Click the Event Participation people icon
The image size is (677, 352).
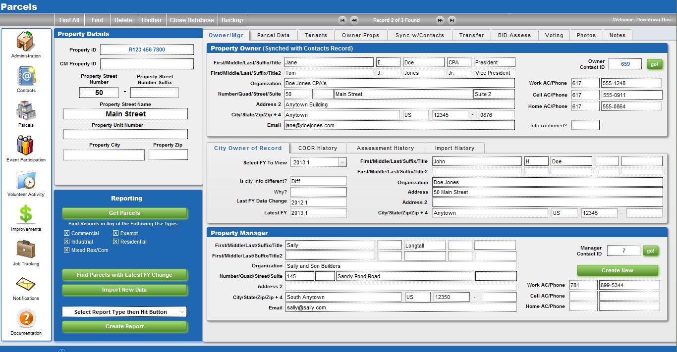[x=26, y=146]
